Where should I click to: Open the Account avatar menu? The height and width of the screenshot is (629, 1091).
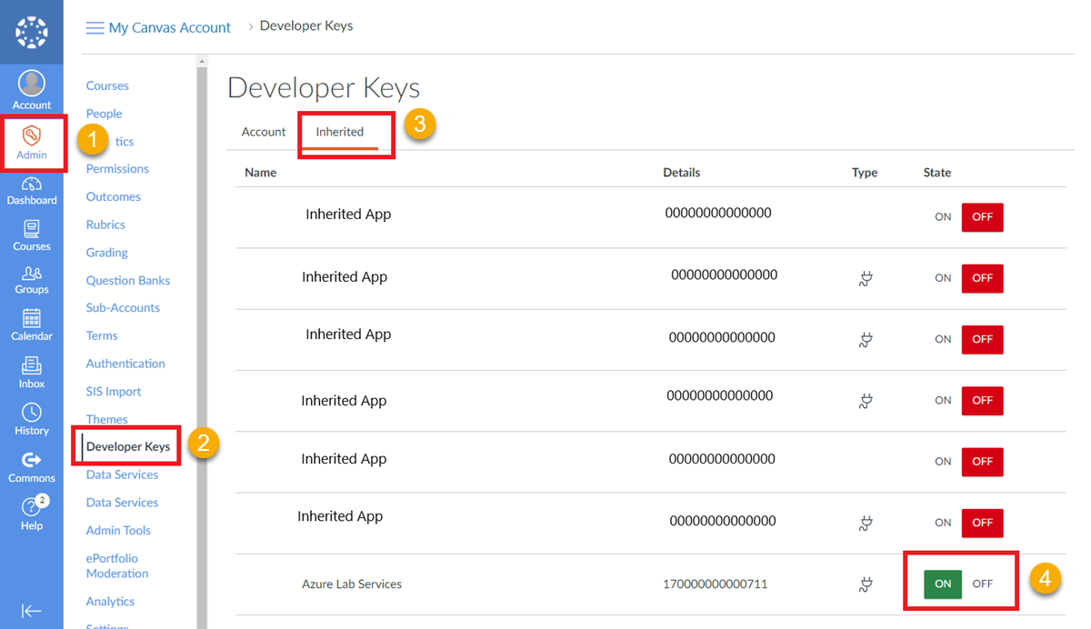coord(32,90)
